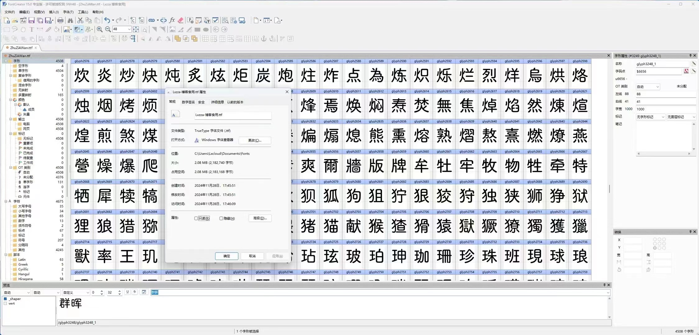Toggle the vert feature checkbox
The height and width of the screenshot is (335, 699).
(5, 304)
